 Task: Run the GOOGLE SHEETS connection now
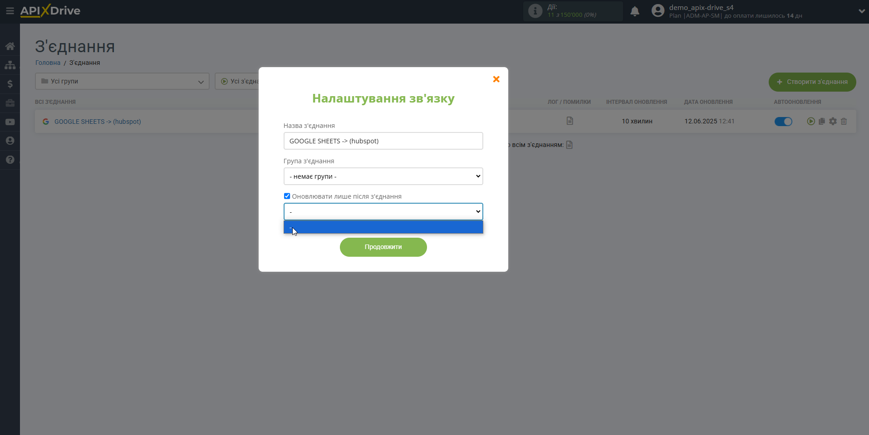tap(811, 121)
